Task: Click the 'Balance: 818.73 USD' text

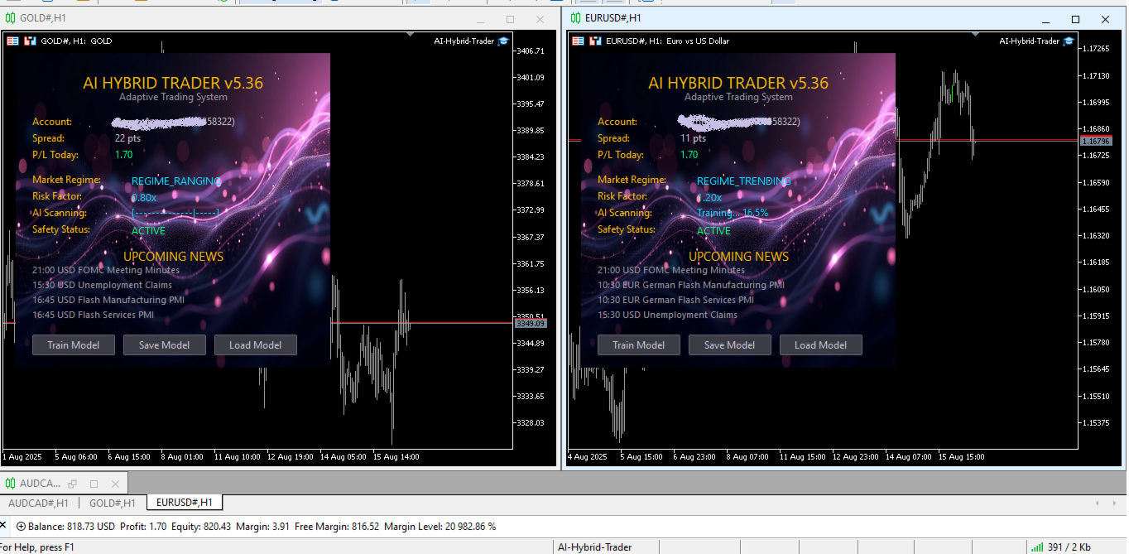Action: tap(71, 526)
